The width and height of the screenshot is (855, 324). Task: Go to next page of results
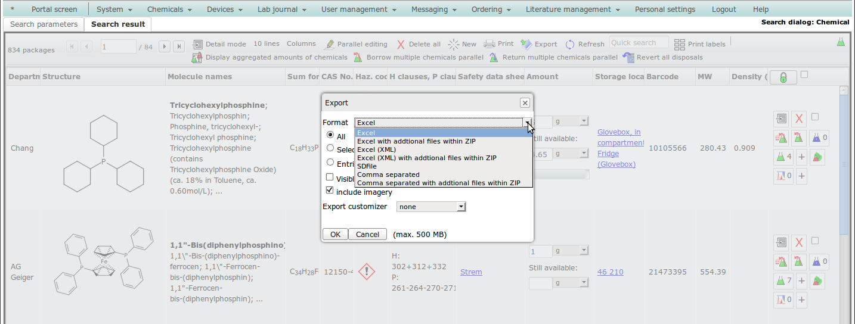coord(165,47)
